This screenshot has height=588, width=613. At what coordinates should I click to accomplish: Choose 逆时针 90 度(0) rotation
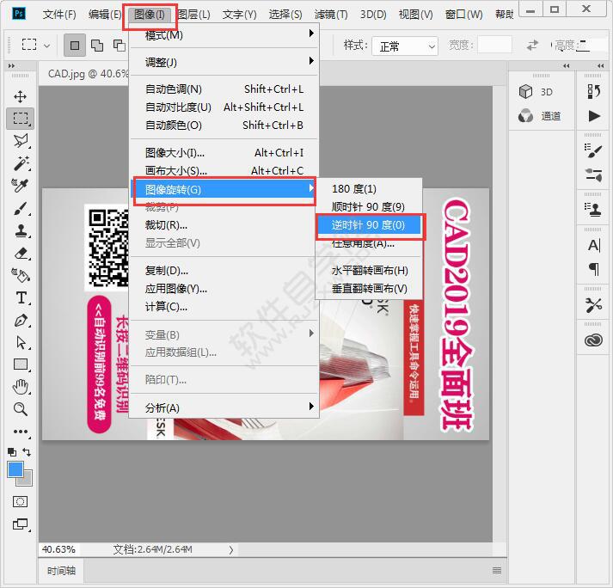pos(368,225)
